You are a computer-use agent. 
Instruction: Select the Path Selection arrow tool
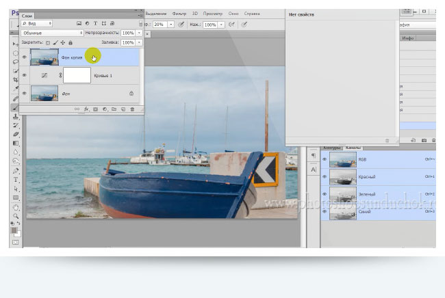coord(16,189)
